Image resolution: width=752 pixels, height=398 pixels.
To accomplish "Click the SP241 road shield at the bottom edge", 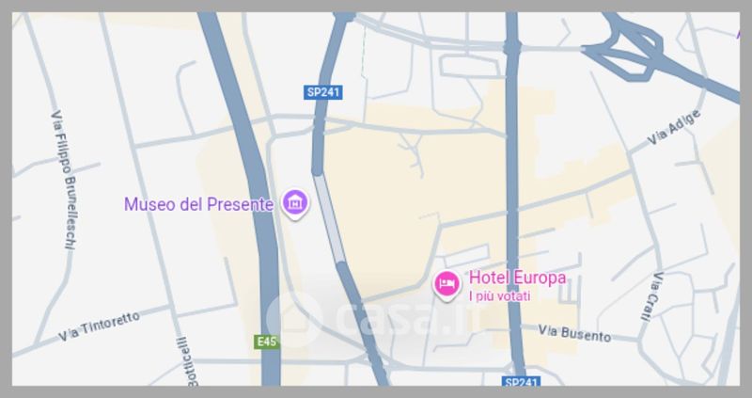I will coord(522,382).
